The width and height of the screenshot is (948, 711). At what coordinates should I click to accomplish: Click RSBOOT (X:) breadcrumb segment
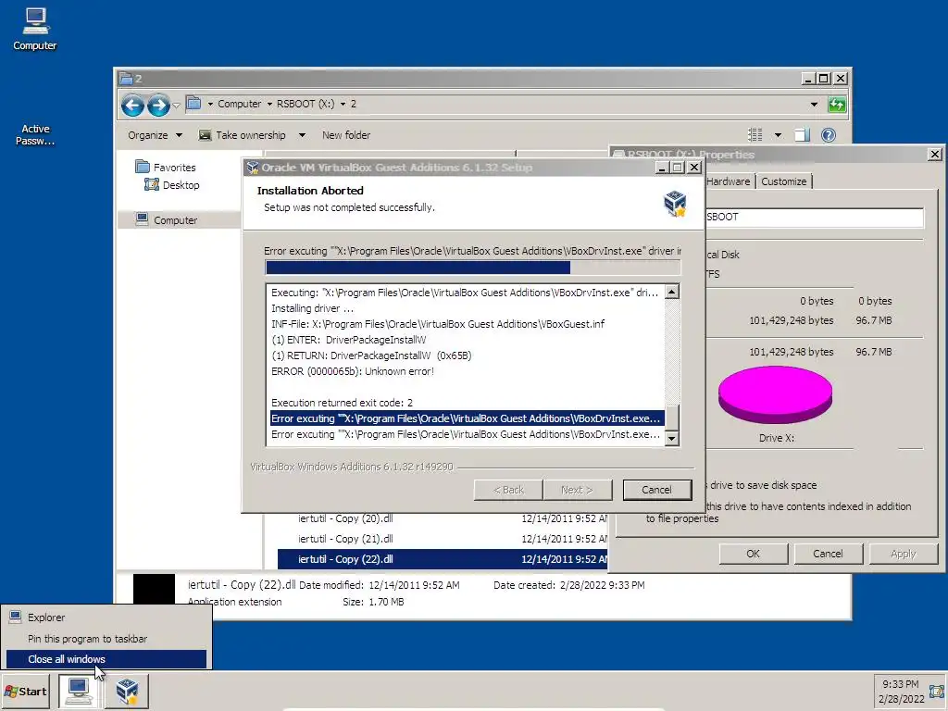[306, 104]
